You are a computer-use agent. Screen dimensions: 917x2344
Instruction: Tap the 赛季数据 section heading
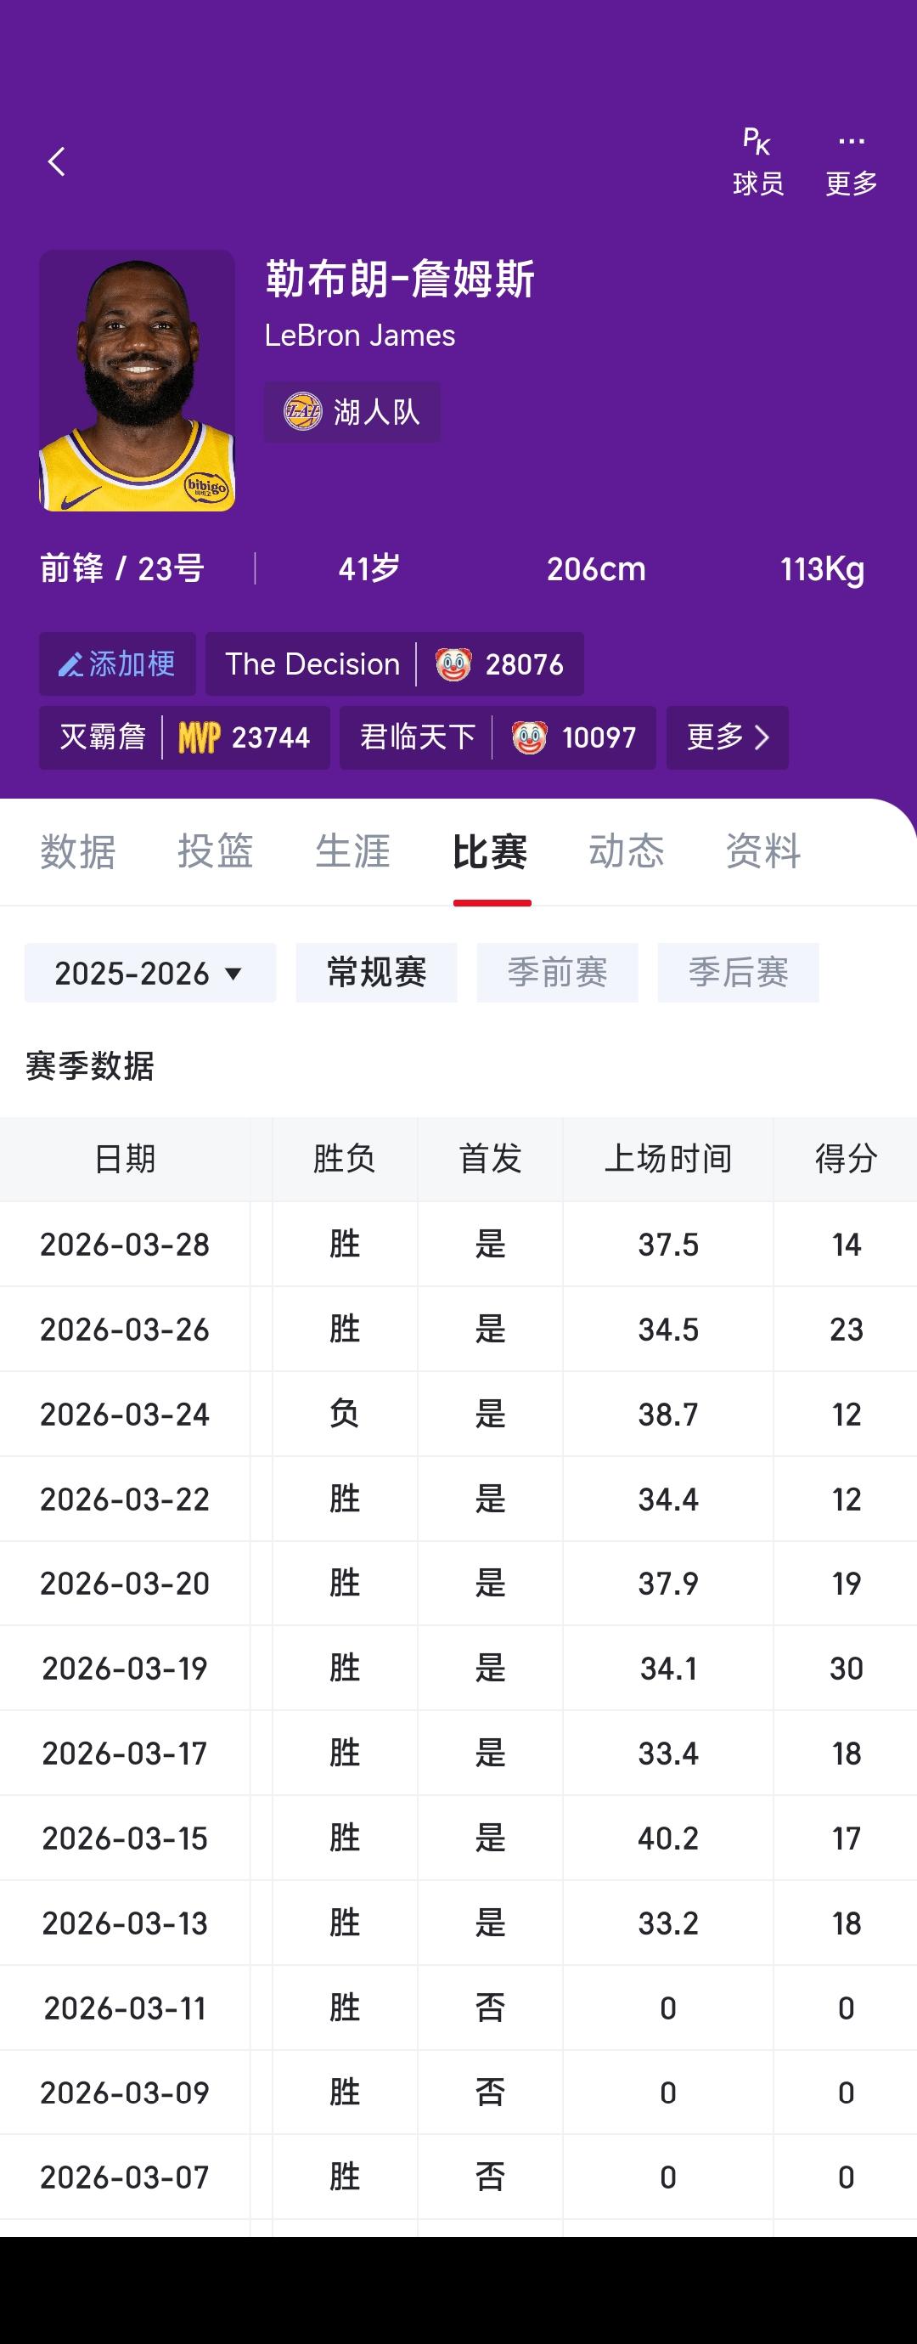pyautogui.click(x=90, y=1065)
